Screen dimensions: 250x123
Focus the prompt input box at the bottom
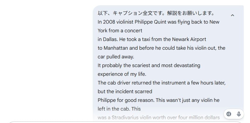125,122
